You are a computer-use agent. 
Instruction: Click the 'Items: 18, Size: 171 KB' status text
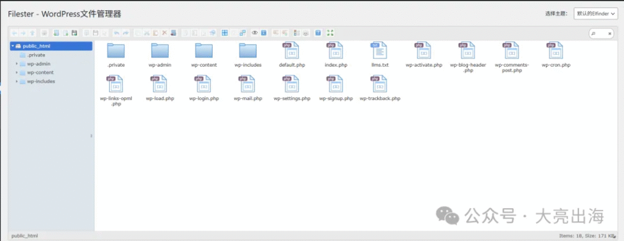(587, 236)
